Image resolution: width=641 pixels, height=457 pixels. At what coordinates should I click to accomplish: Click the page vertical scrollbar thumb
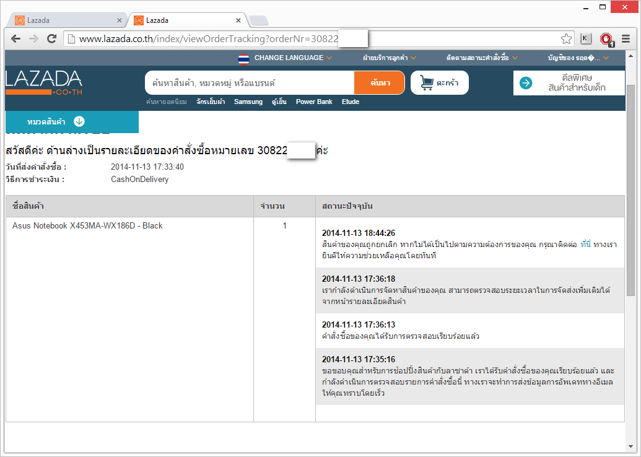[630, 190]
